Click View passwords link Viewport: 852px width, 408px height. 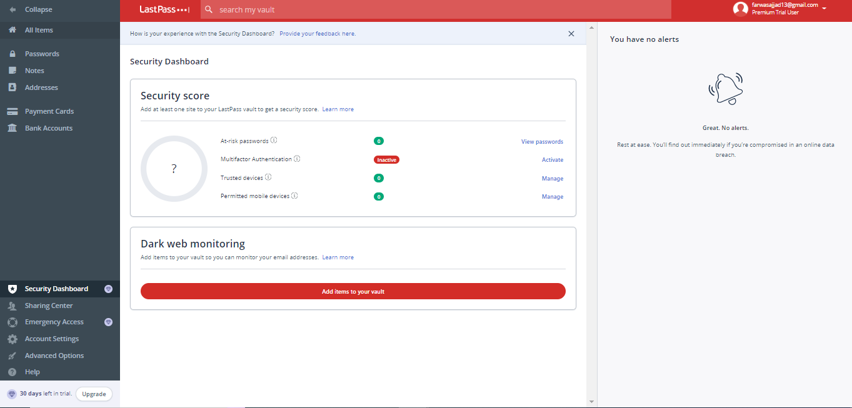(x=542, y=142)
